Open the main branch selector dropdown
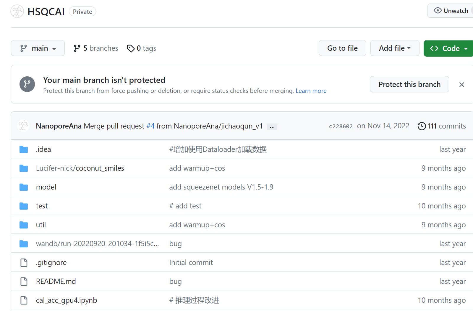473x311 pixels. click(x=38, y=48)
